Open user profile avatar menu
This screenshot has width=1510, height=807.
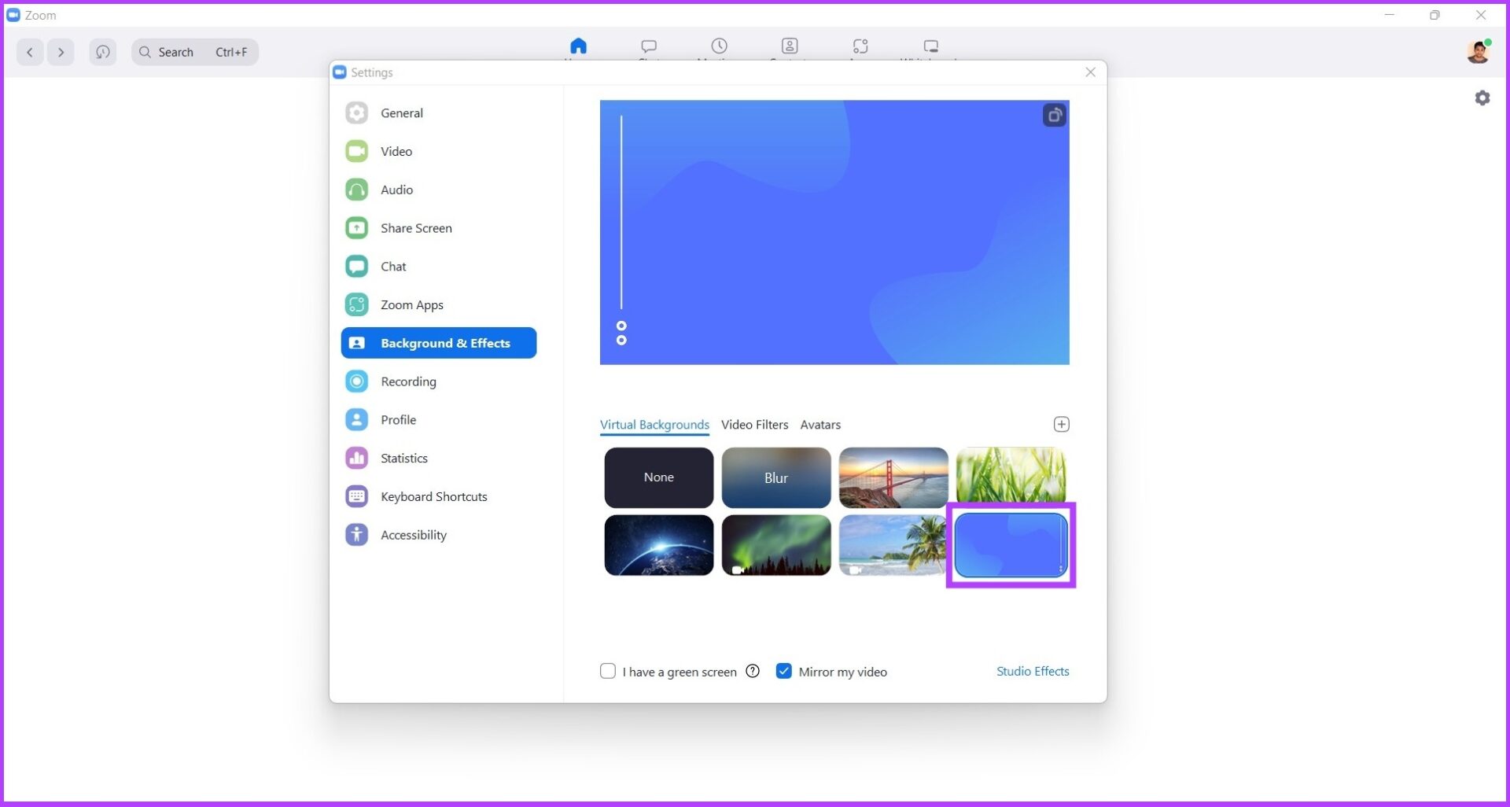coord(1479,52)
